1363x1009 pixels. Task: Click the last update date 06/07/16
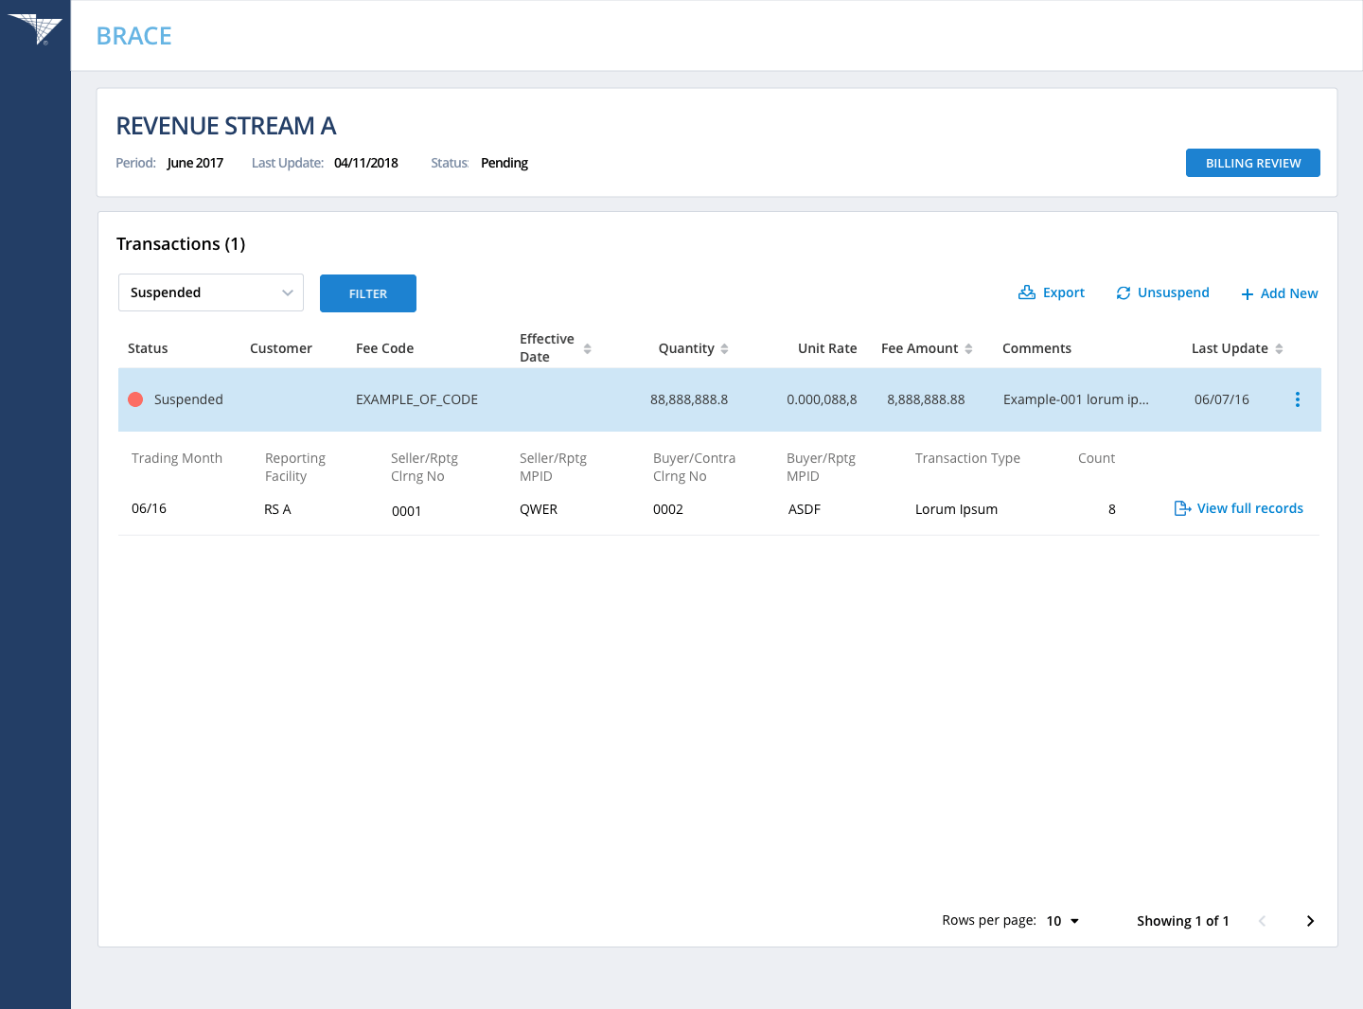pos(1222,399)
